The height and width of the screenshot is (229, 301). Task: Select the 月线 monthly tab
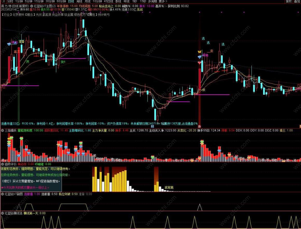tap(88, 1)
